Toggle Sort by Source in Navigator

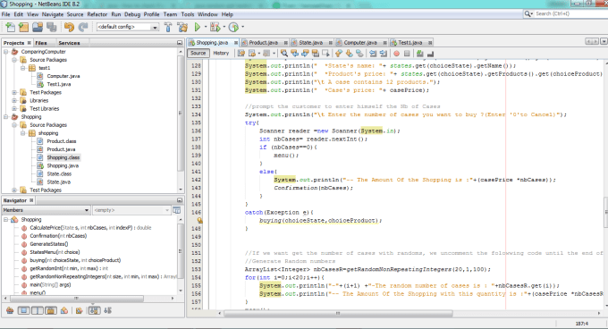tap(108, 310)
